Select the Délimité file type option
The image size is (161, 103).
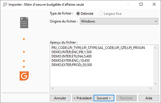pyautogui.click(x=85, y=14)
